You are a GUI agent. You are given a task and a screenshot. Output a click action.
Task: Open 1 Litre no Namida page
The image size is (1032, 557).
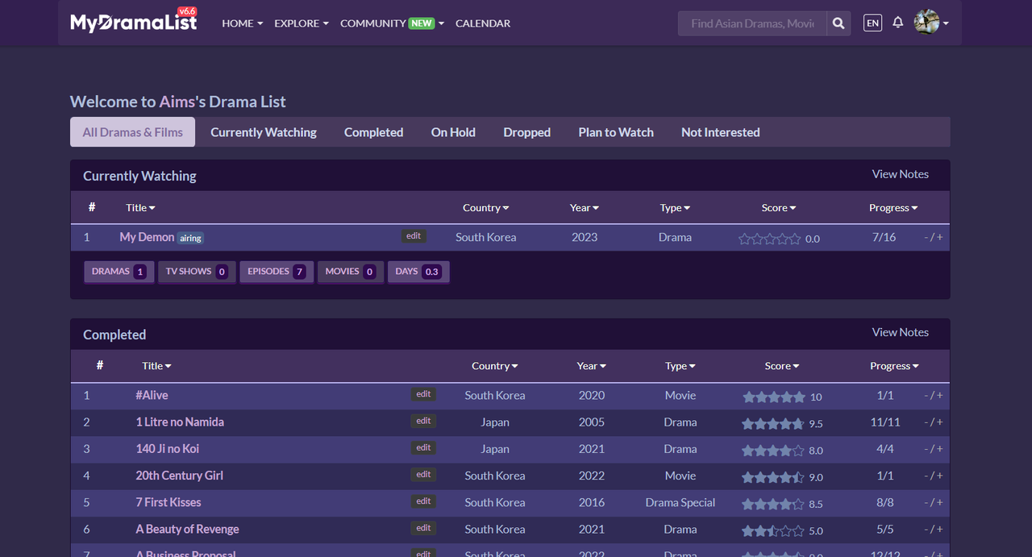180,422
